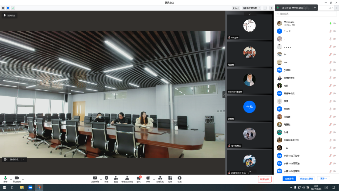Open the Security (安全) options
This screenshot has height=191, width=339.
106,179
